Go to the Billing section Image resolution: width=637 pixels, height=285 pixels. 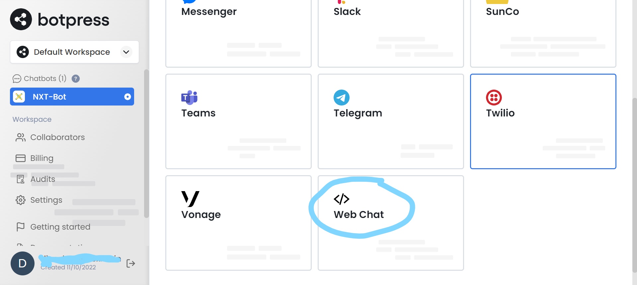click(42, 158)
